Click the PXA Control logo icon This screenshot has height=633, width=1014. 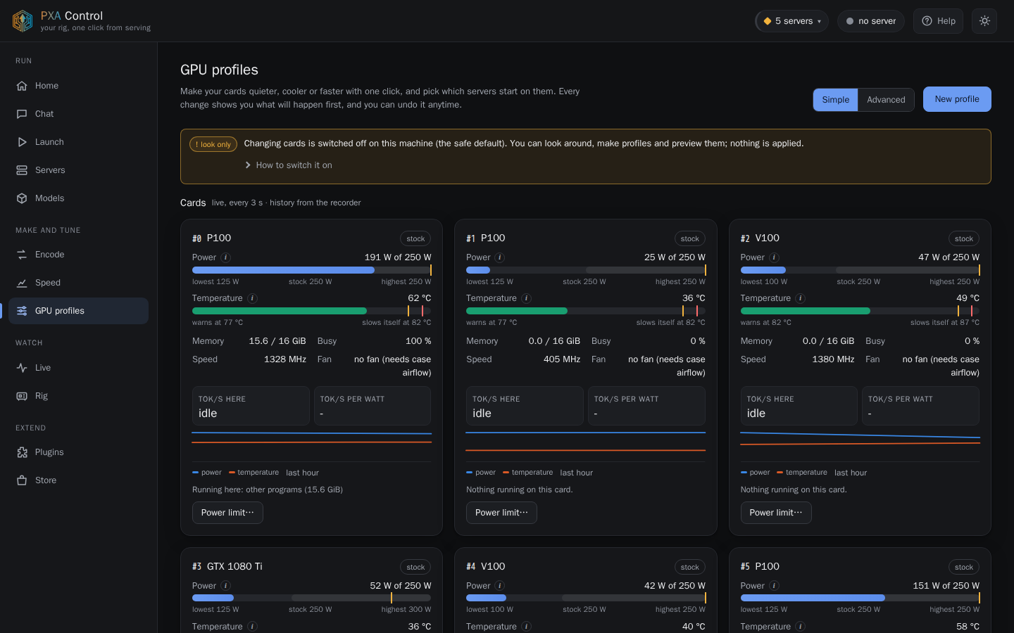[23, 21]
